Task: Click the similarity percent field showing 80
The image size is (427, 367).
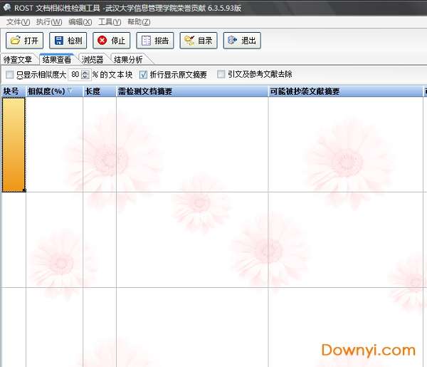Action: 75,74
